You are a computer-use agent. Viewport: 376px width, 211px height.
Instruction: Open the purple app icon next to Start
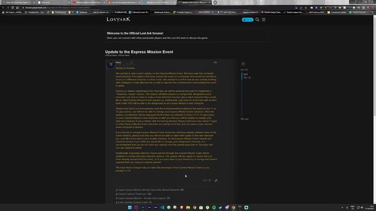click(x=136, y=207)
